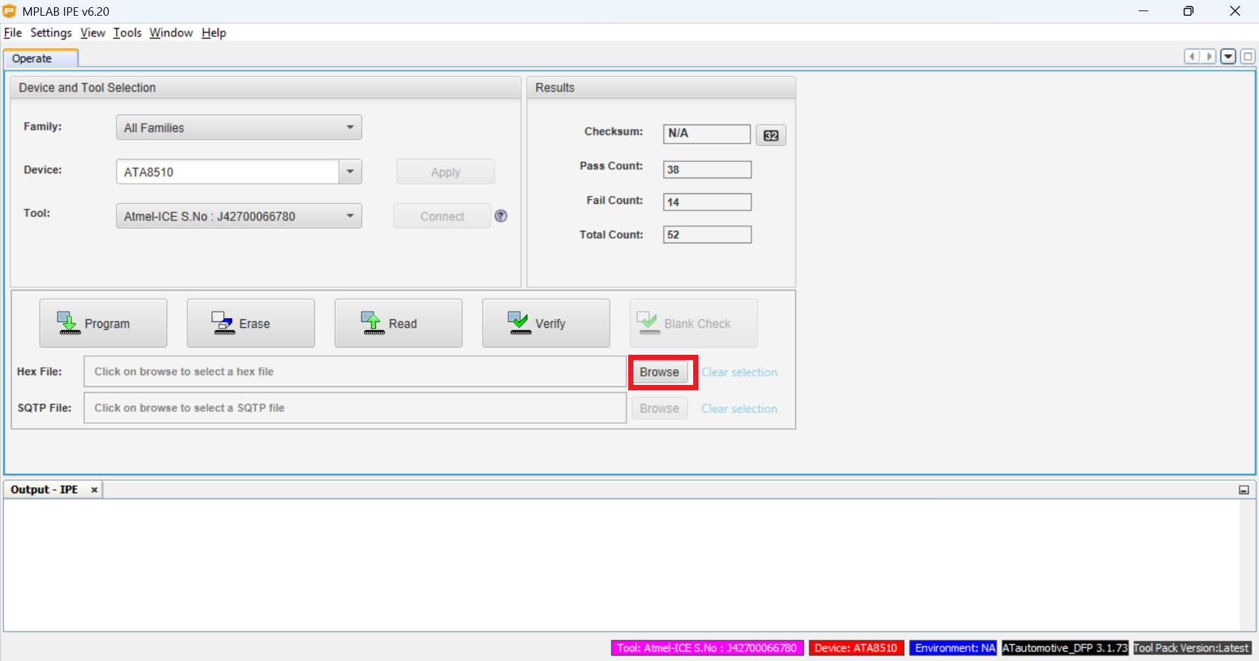
Task: Click the Environment: NA status entry
Action: coord(954,648)
